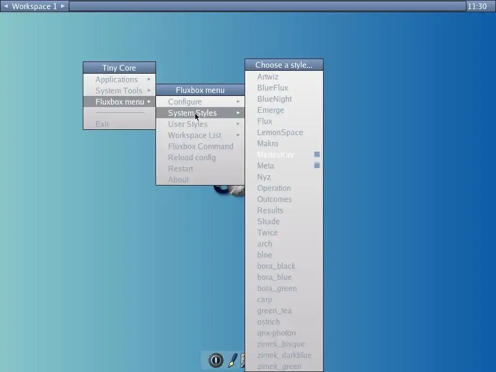Apply the zimek_bisque style
This screenshot has height=372, width=496.
coord(284,344)
